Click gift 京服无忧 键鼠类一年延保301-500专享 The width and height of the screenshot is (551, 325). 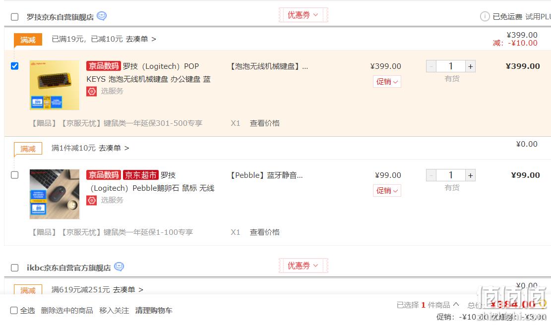coord(117,123)
